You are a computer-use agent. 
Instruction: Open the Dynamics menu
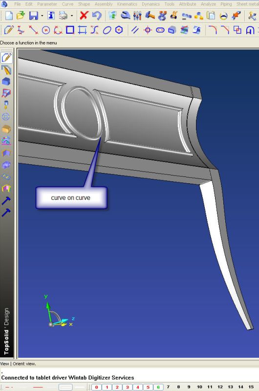pos(151,4)
